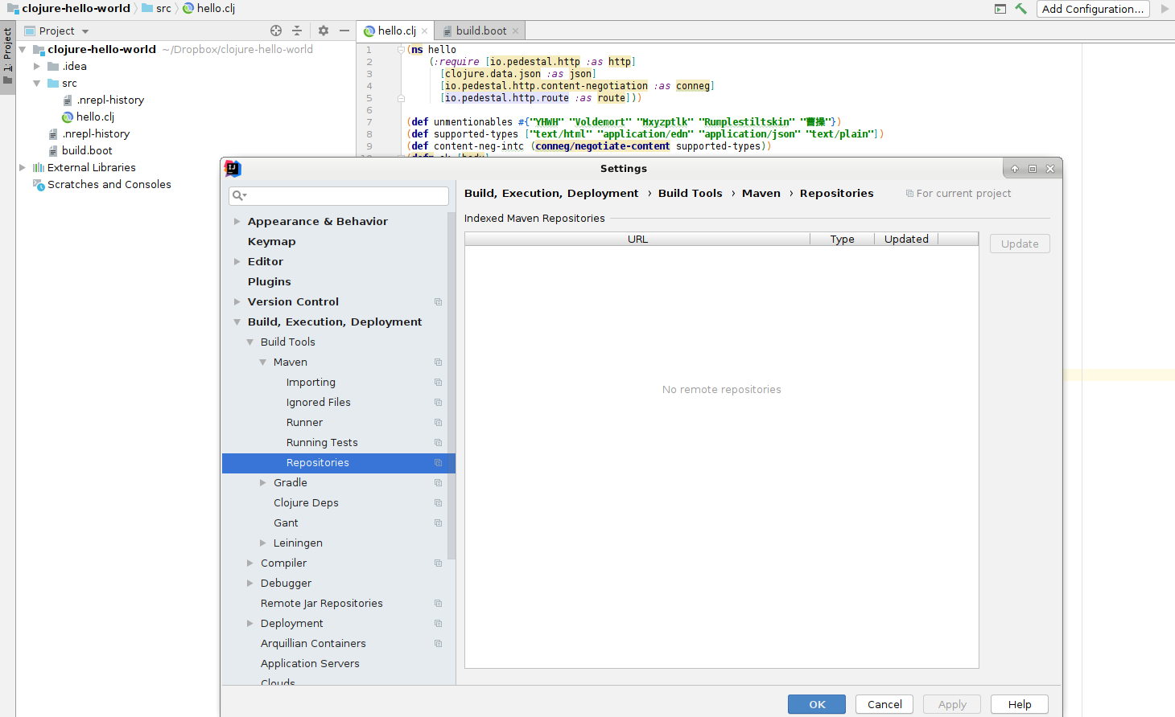Click the locate-in-project target icon

point(276,31)
